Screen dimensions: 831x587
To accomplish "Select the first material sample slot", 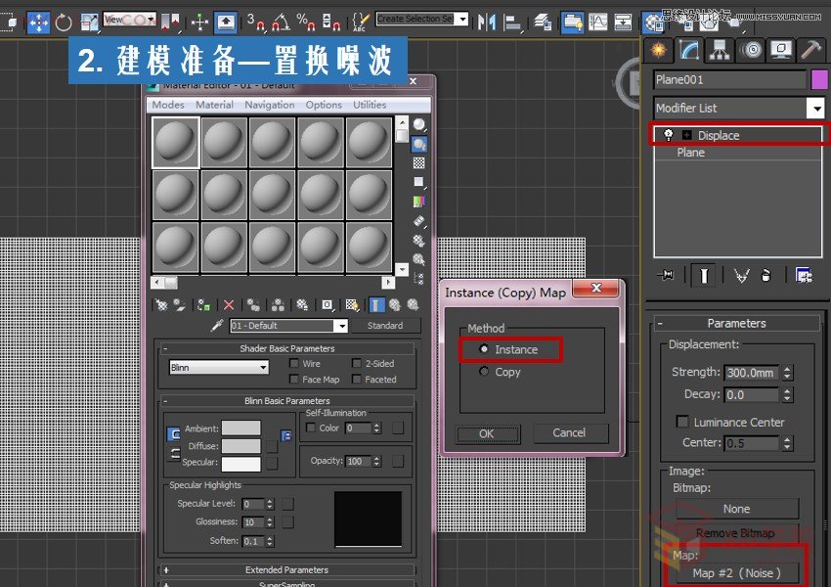I will point(175,143).
